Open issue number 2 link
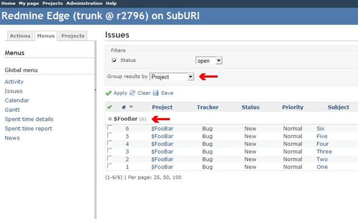 point(127,159)
